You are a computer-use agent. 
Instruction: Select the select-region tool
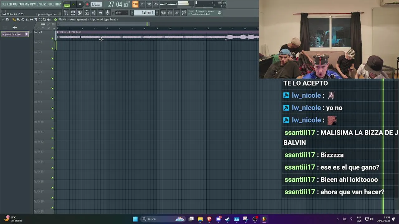40,20
